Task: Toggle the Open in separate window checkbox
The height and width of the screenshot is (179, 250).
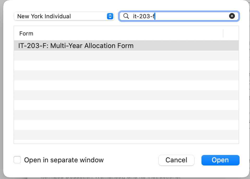Action: click(17, 160)
